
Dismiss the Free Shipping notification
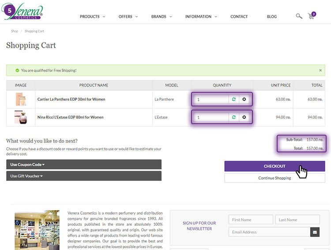(320, 70)
